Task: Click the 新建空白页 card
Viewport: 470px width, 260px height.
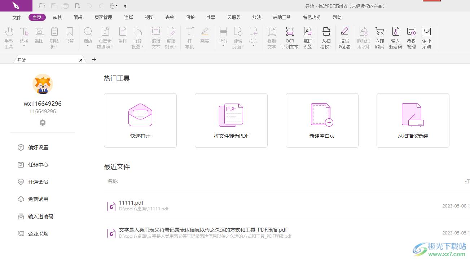Action: [322, 120]
